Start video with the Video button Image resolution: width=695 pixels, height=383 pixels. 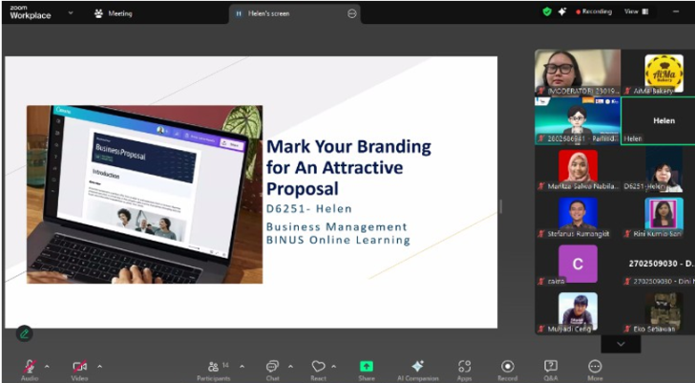click(x=80, y=367)
